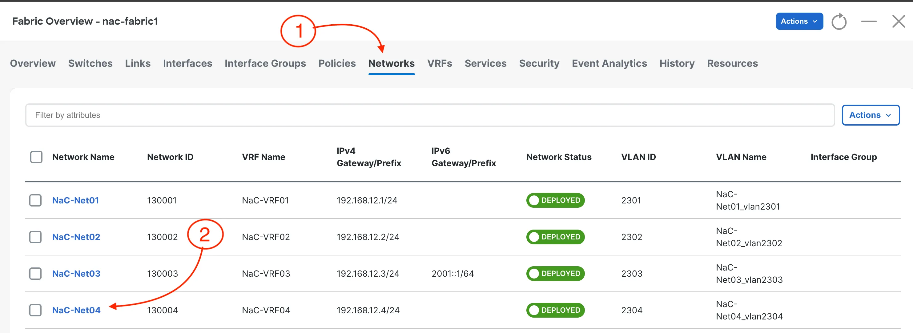Image resolution: width=913 pixels, height=333 pixels.
Task: Expand the Actions menu next to the filter
Action: point(870,115)
